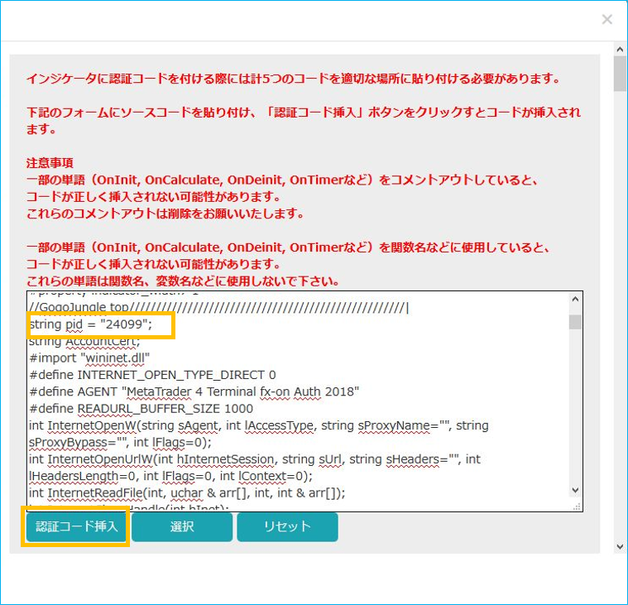Click the 選択 button
The width and height of the screenshot is (628, 605).
182,526
